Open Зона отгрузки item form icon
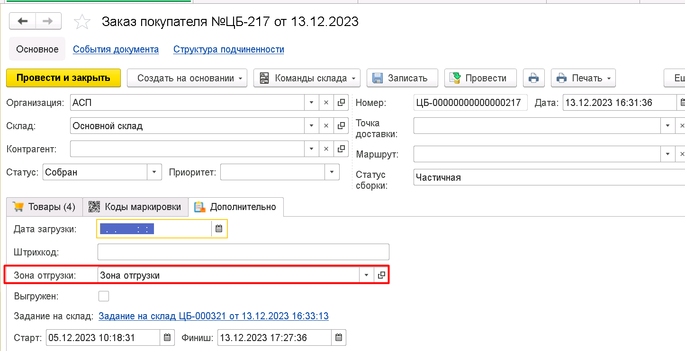 pyautogui.click(x=381, y=275)
